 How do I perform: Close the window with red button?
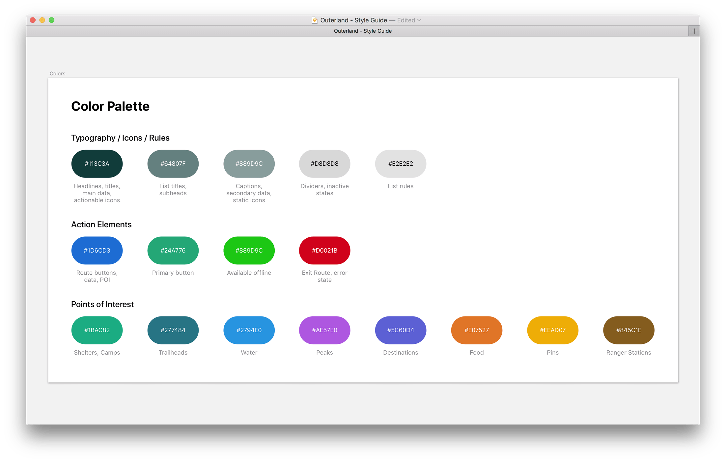coord(33,20)
